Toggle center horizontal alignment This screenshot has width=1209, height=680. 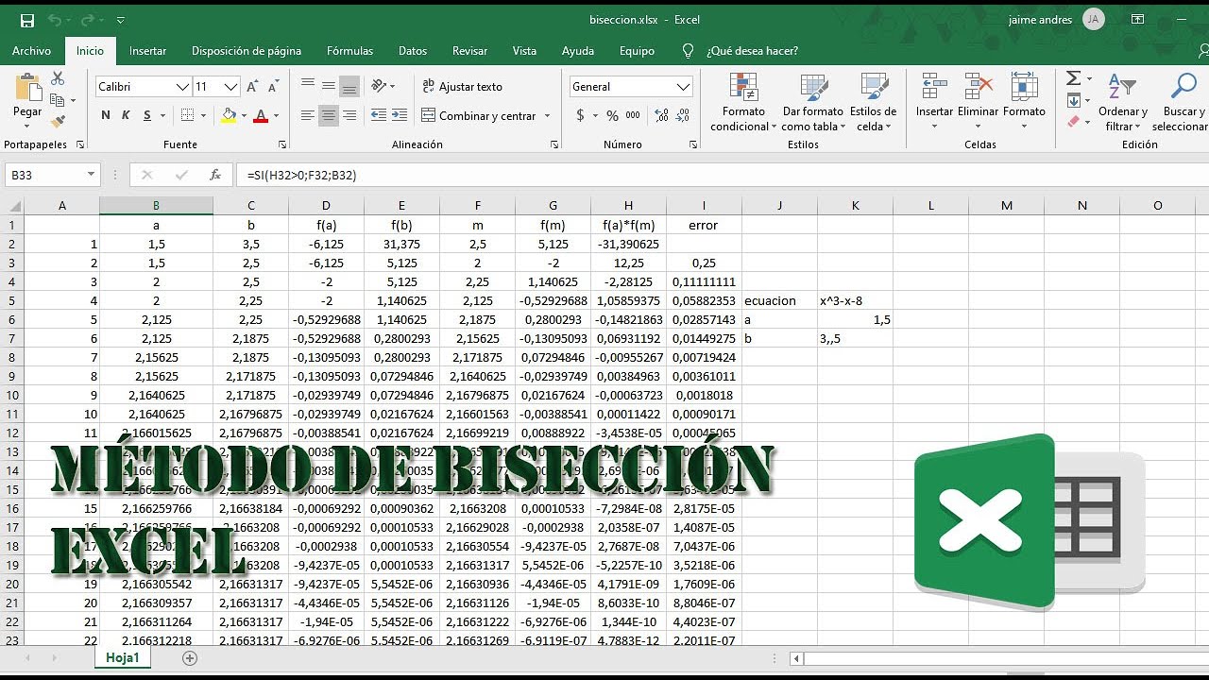point(329,115)
